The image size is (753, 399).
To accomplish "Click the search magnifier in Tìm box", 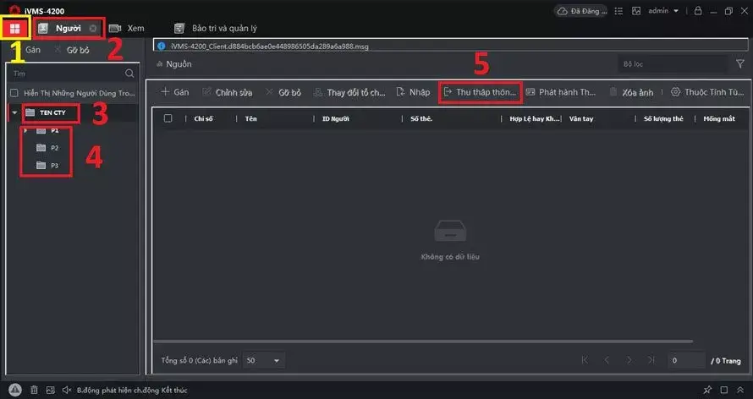I will coord(129,74).
